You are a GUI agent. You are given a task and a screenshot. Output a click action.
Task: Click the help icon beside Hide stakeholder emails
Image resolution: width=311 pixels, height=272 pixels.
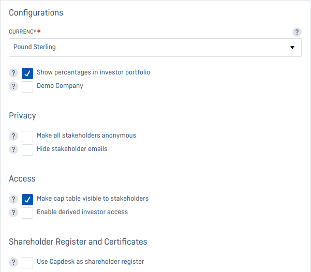[13, 149]
